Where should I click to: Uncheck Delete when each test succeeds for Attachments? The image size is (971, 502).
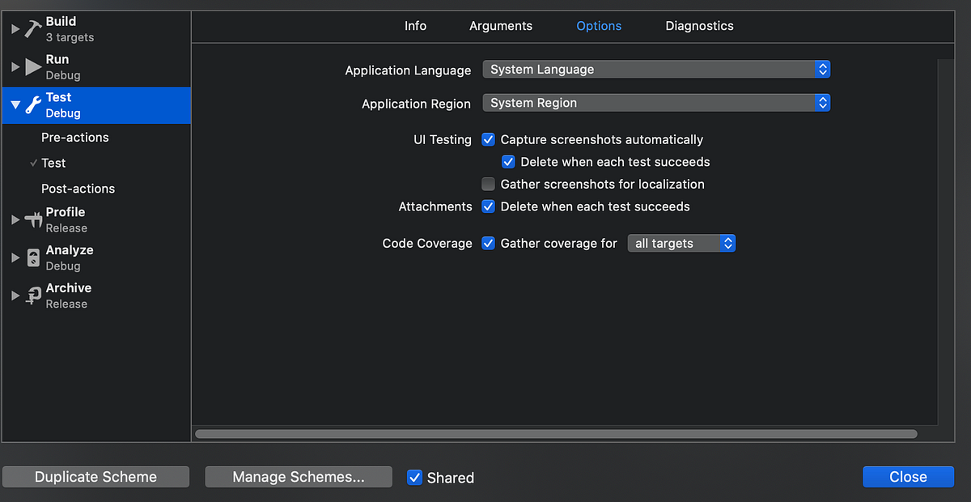pos(488,206)
